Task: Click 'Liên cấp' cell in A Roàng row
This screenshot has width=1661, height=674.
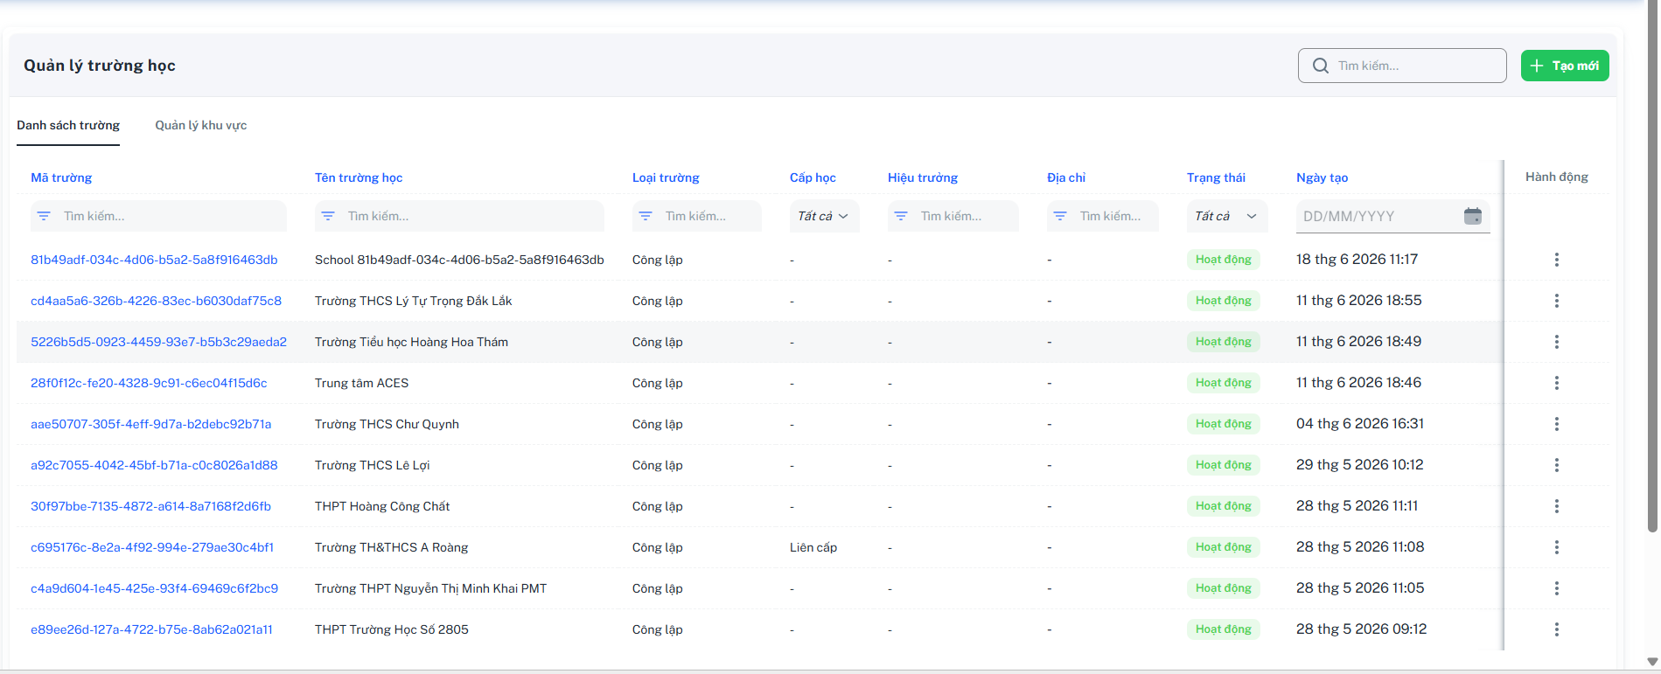Action: 813,547
